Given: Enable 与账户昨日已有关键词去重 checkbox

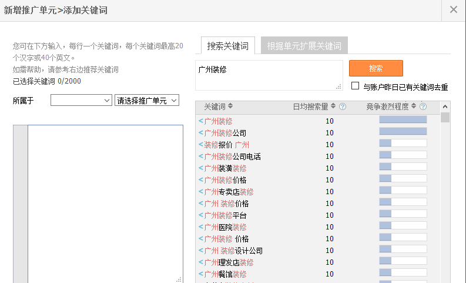Looking at the screenshot, I should (x=355, y=86).
